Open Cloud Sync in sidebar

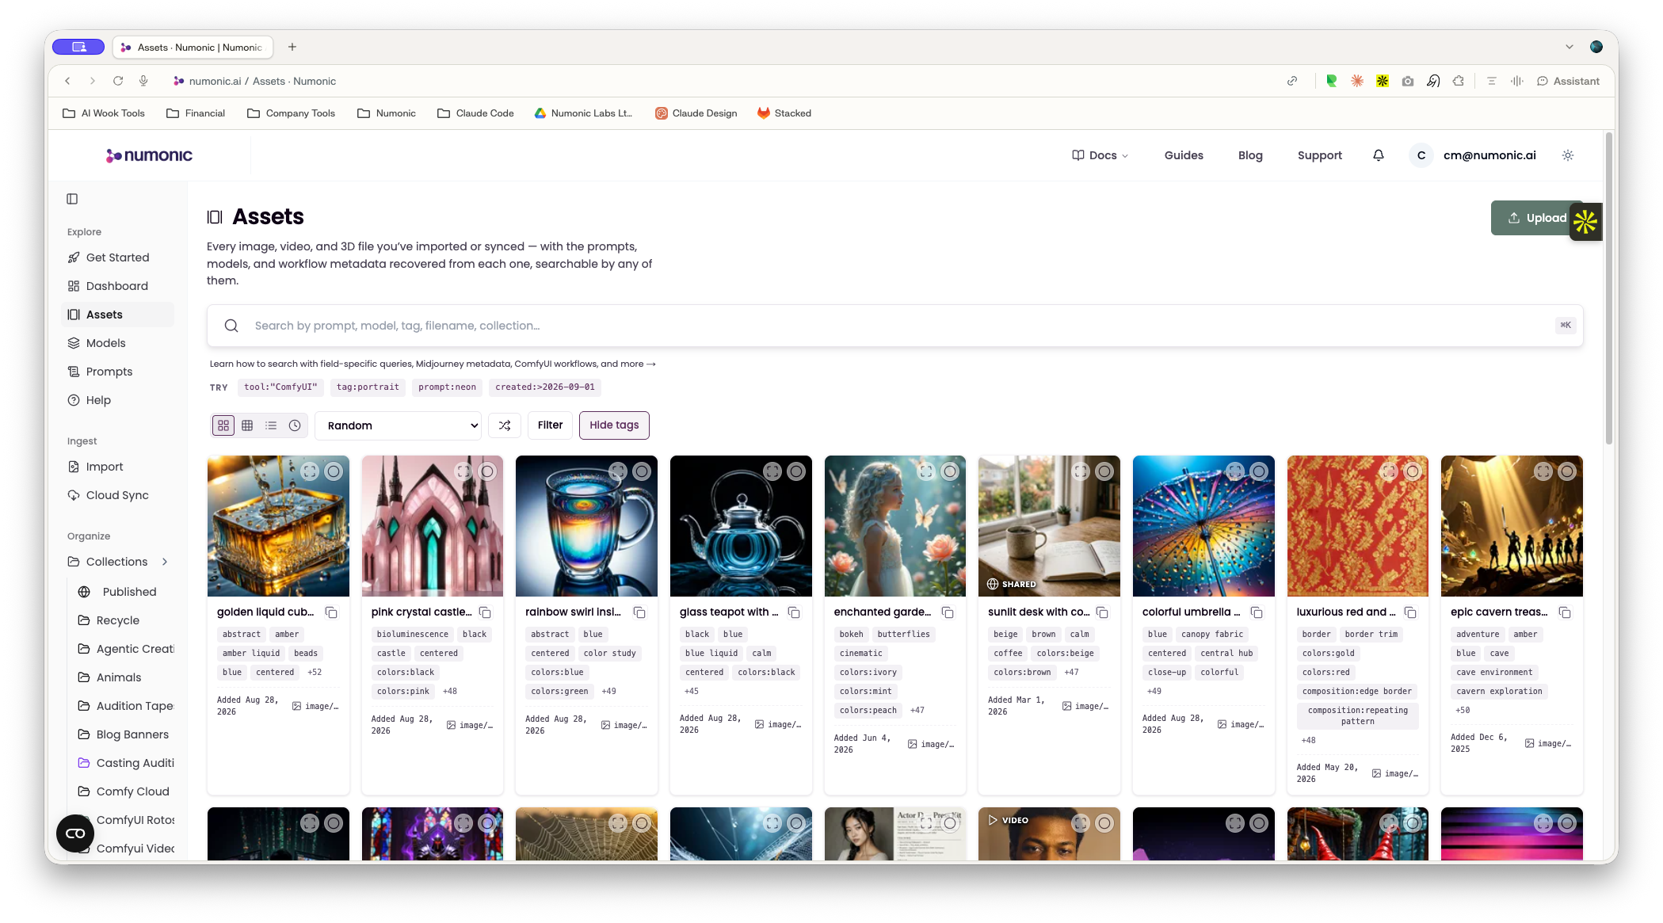(118, 495)
